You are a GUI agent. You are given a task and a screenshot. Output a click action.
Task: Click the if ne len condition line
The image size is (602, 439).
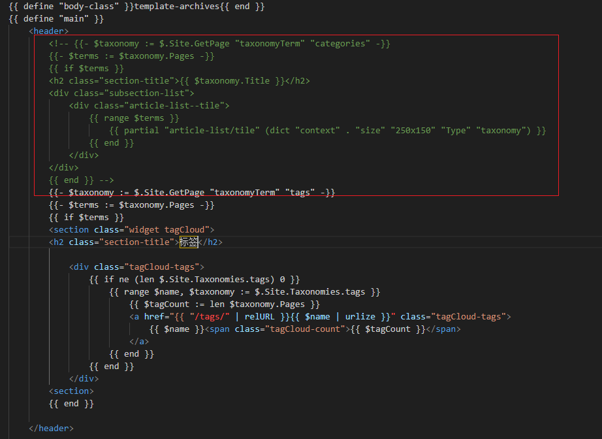pyautogui.click(x=195, y=279)
